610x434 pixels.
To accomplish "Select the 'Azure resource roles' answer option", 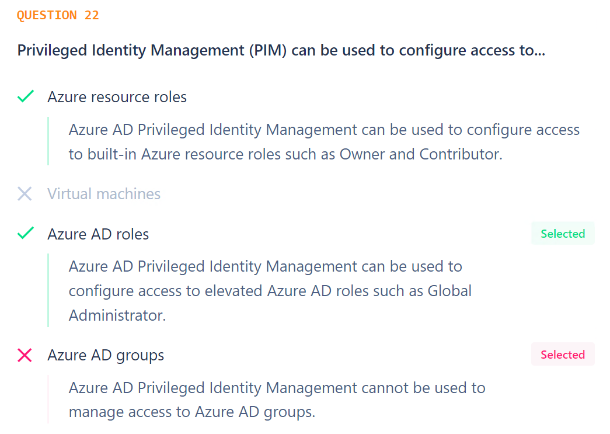I will pyautogui.click(x=117, y=97).
